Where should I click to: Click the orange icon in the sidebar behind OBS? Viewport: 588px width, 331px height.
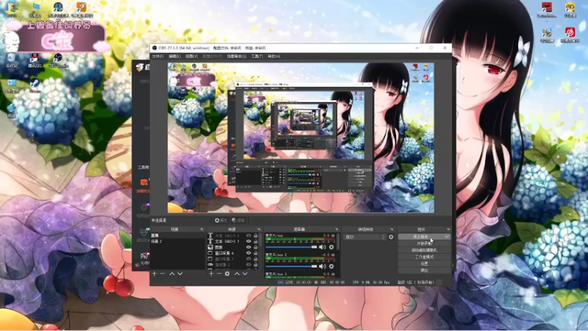144,182
